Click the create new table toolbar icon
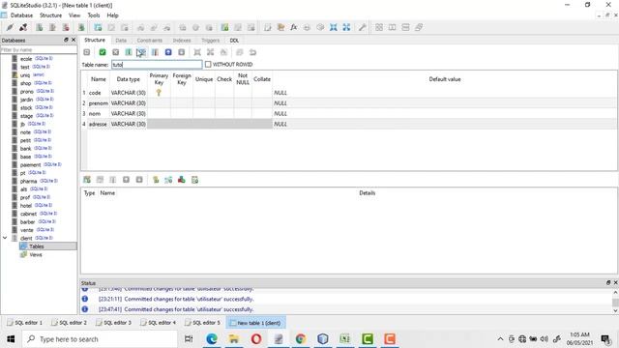This screenshot has height=348, width=619. click(x=98, y=27)
